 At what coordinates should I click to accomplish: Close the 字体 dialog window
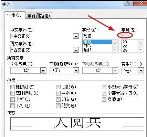[x=140, y=3]
